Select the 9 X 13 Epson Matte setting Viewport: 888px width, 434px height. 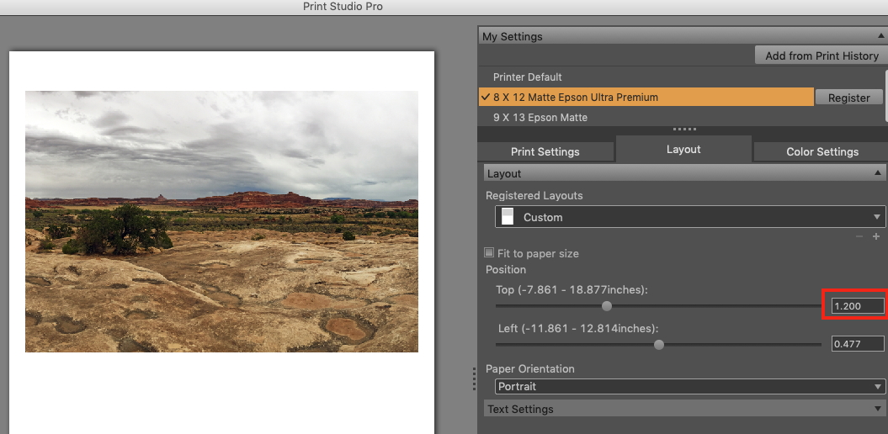point(540,117)
